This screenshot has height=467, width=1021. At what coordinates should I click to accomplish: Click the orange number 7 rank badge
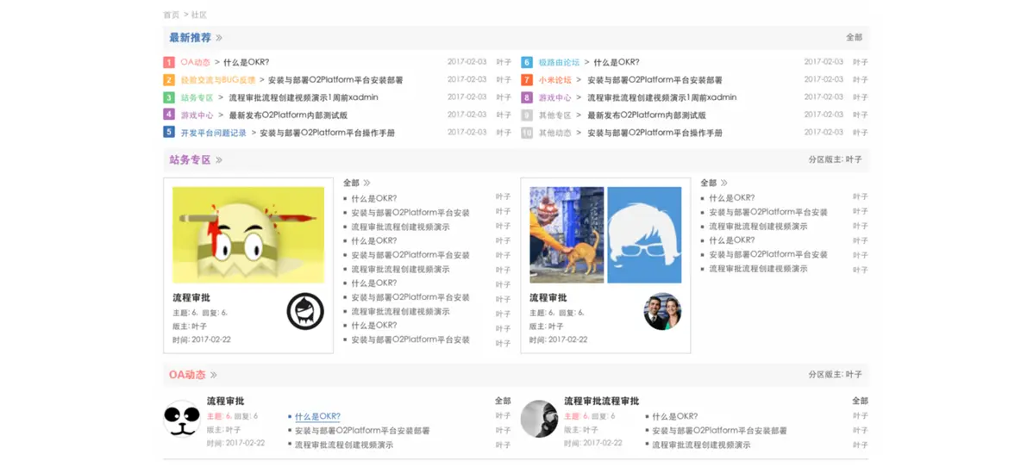[527, 80]
